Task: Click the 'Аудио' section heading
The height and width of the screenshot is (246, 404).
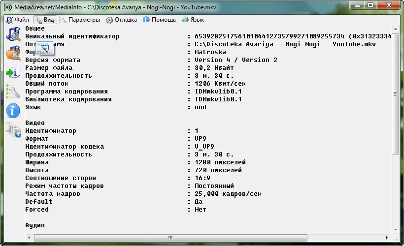Action: tap(35, 225)
